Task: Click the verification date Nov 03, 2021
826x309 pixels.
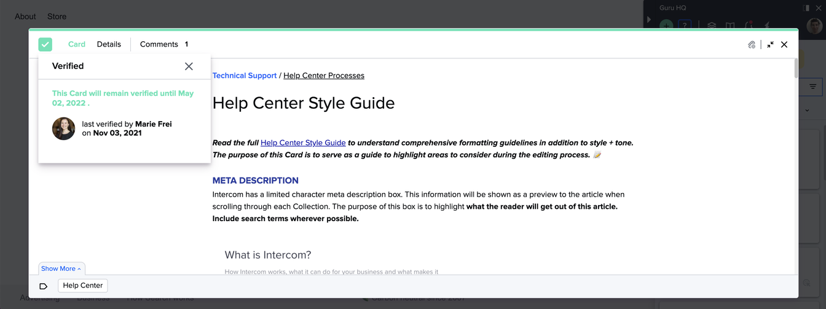Action: [x=117, y=133]
